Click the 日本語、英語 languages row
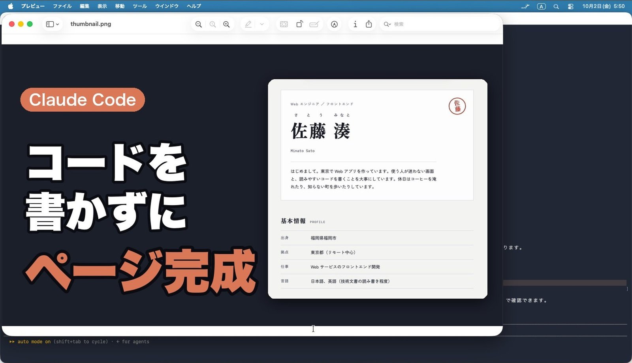The height and width of the screenshot is (363, 632). coord(351,281)
